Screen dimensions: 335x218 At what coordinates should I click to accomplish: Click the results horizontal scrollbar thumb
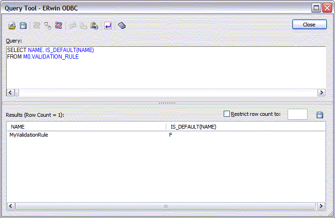[165, 206]
